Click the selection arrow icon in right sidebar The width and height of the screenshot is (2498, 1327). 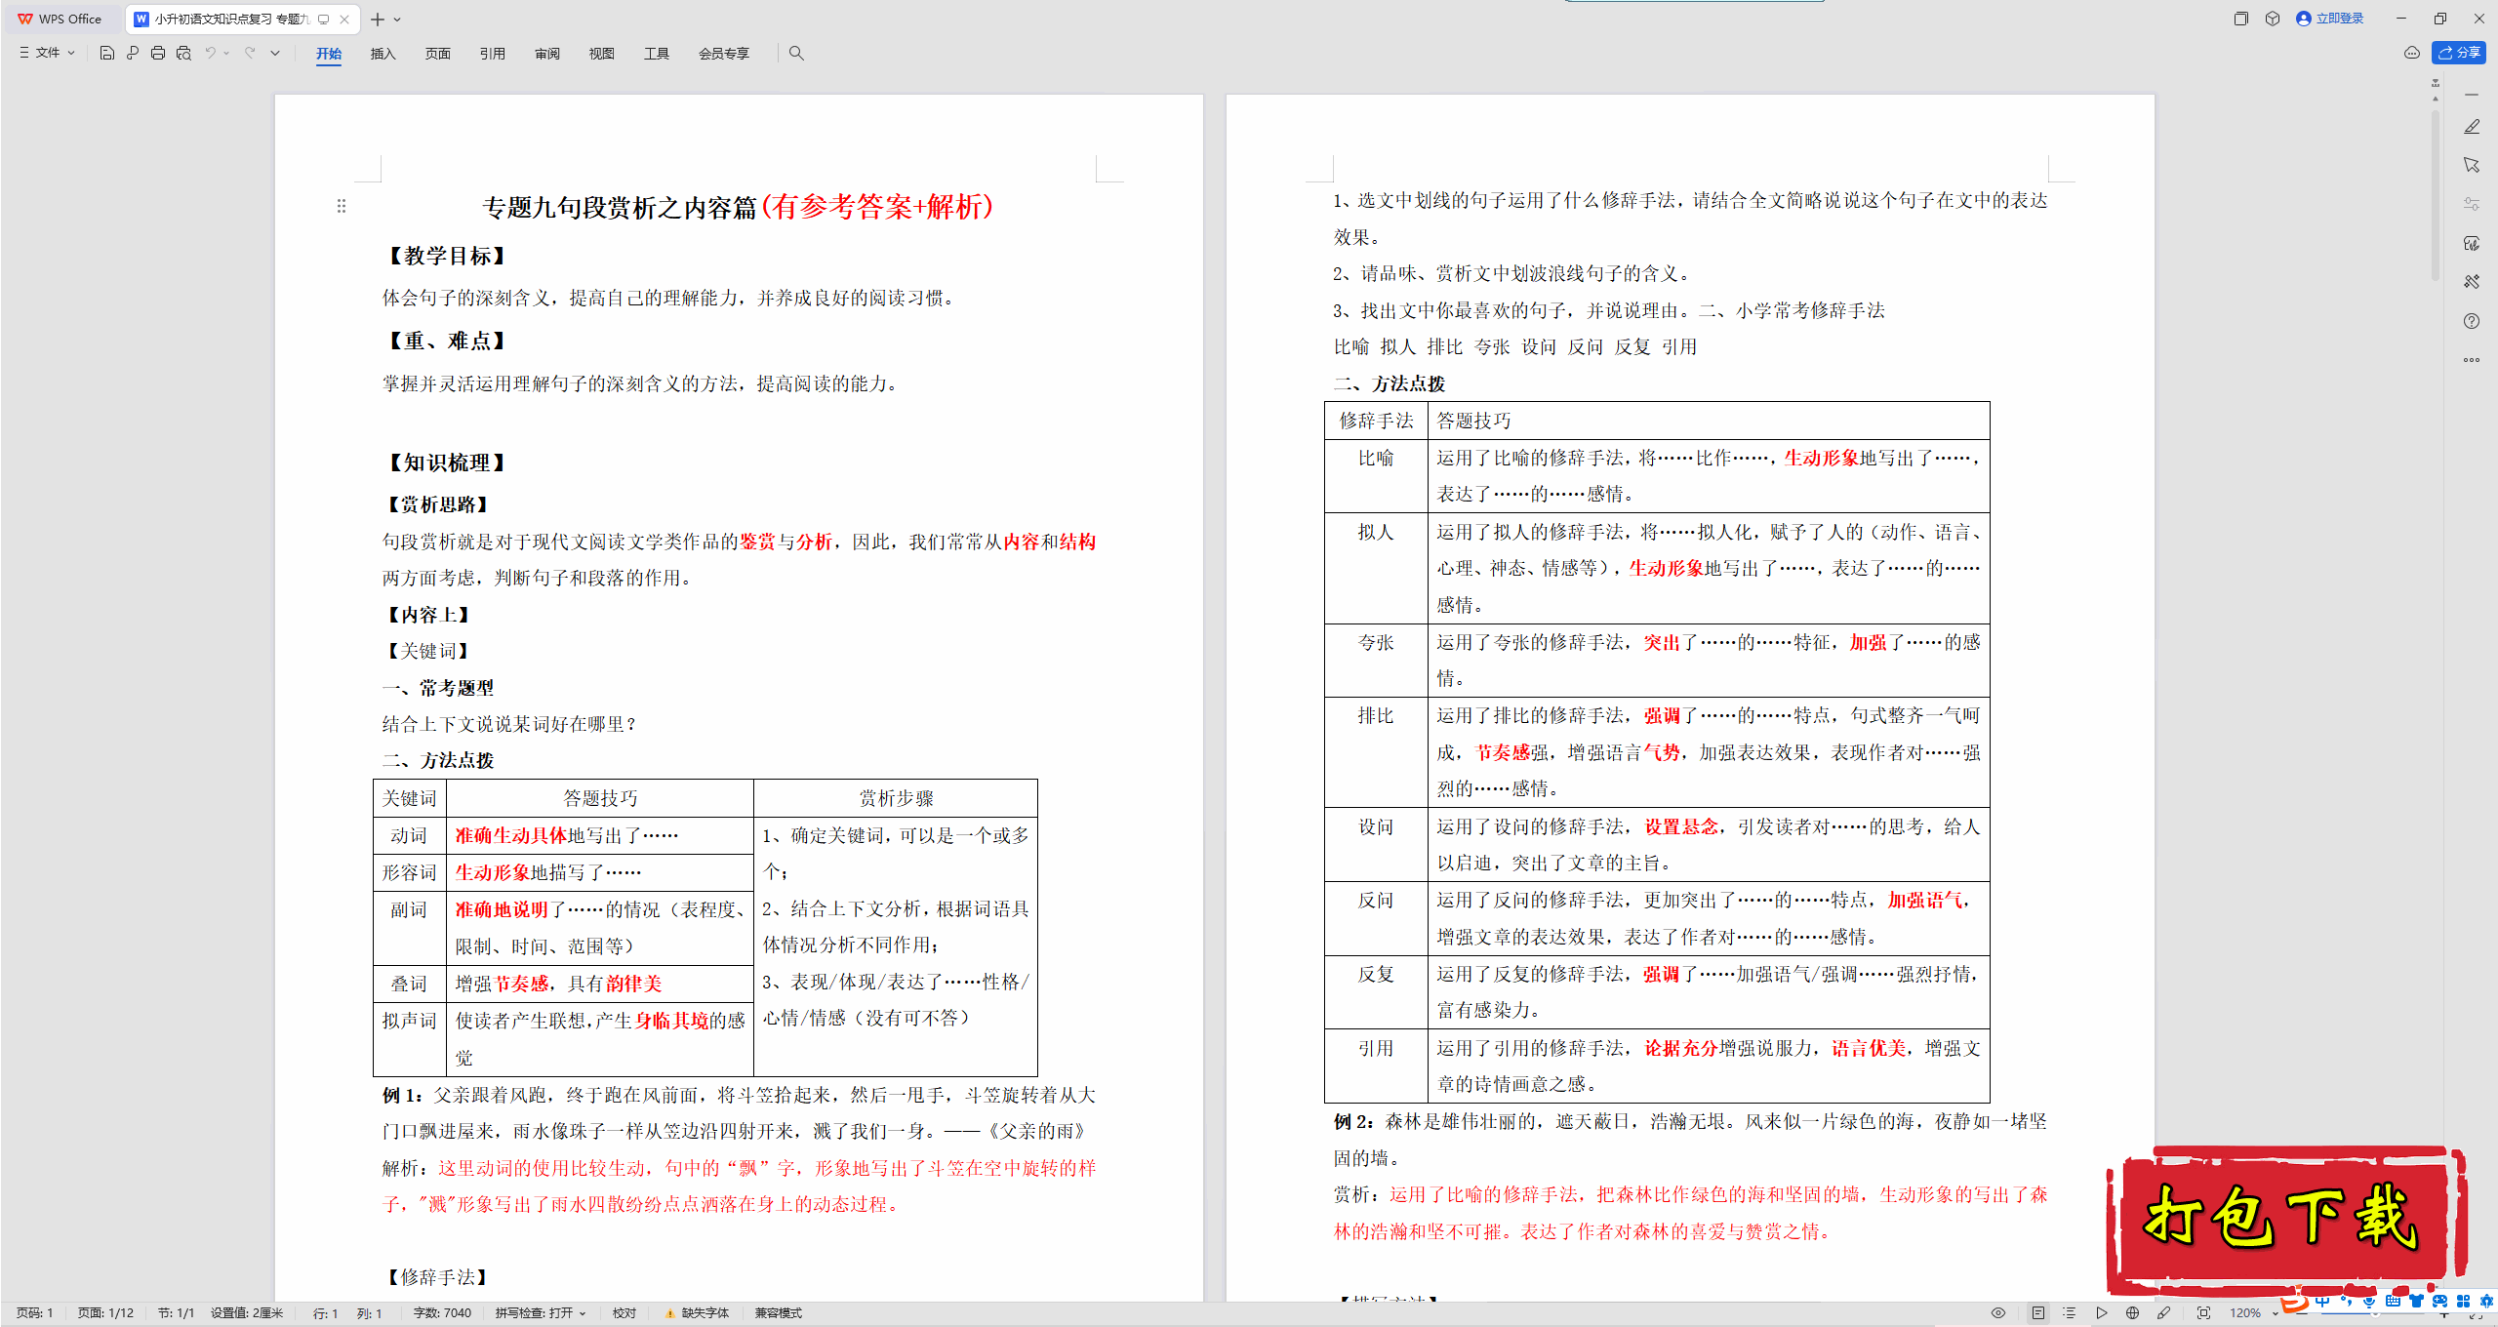(x=2472, y=165)
